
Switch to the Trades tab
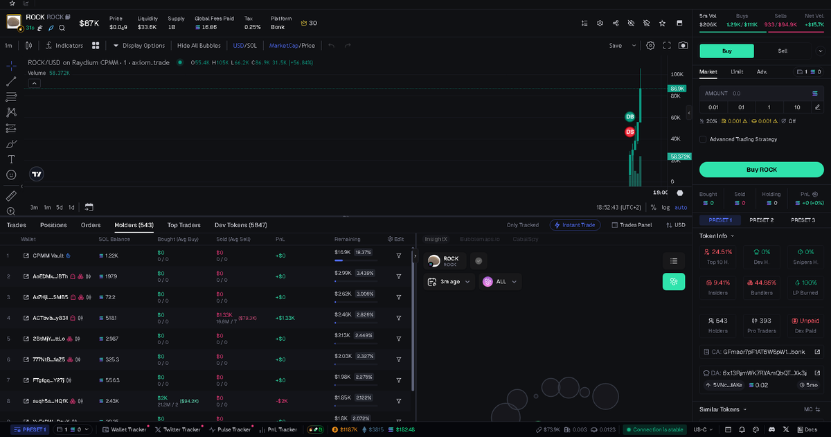tap(16, 225)
